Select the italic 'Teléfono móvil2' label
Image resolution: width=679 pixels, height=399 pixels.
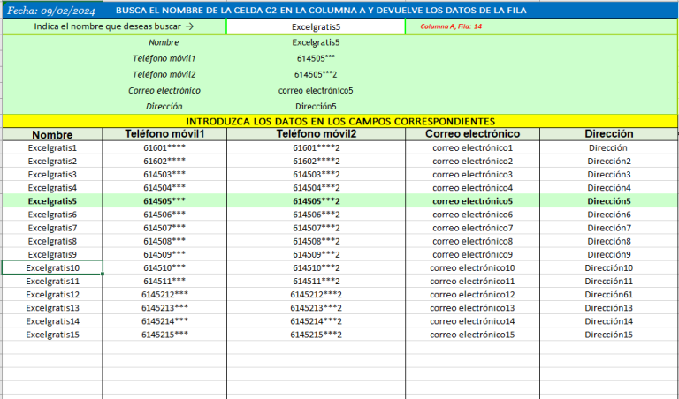pyautogui.click(x=164, y=74)
